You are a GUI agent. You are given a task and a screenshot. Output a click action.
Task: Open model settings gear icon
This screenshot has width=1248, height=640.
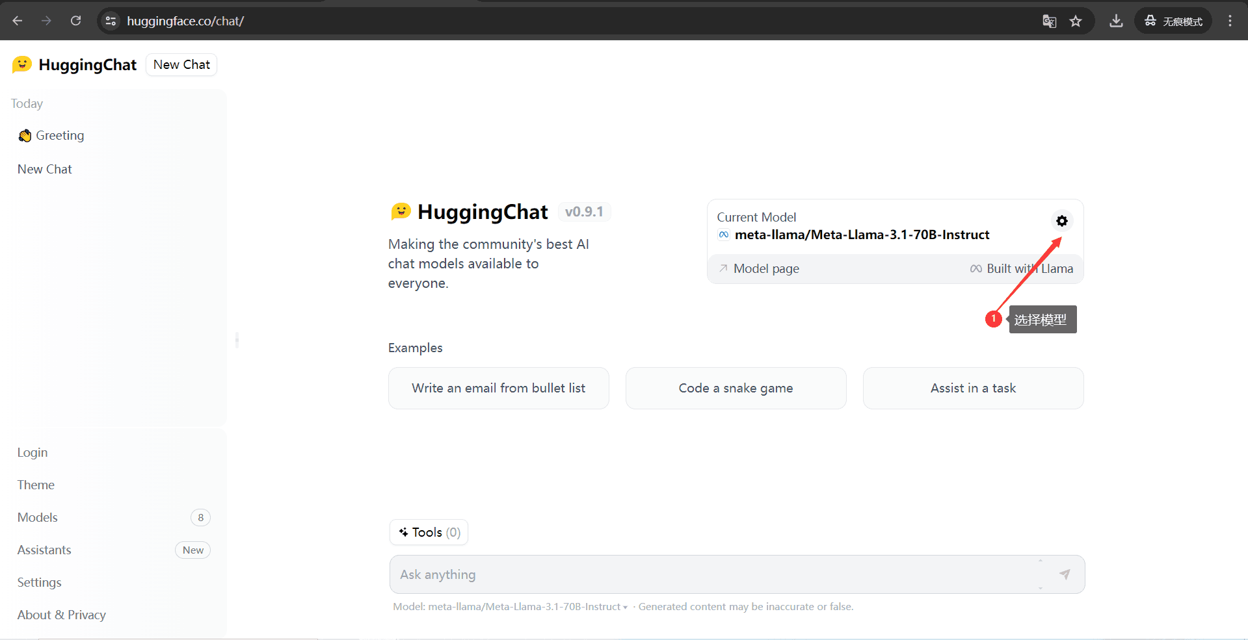(x=1062, y=221)
